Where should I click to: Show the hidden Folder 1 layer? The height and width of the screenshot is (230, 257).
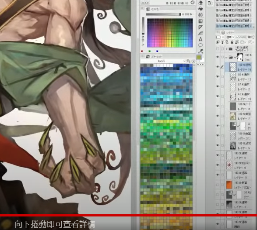click(218, 49)
